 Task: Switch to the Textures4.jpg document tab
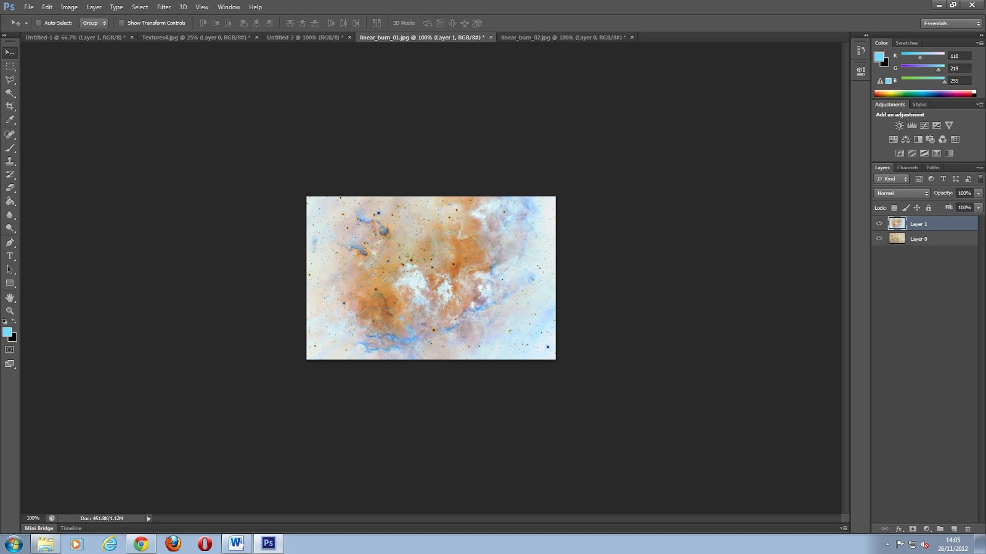[x=196, y=38]
